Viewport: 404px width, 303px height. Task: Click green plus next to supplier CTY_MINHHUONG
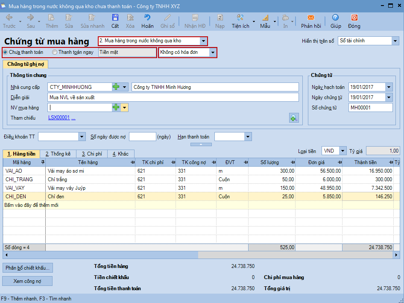(116, 87)
